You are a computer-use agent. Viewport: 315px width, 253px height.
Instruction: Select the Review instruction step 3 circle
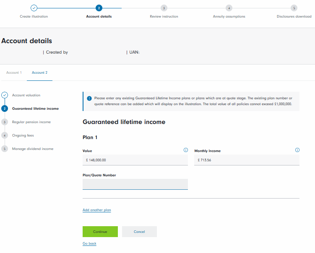(164, 8)
